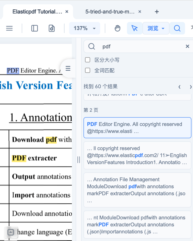This screenshot has height=241, width=193.
Task: Open the 浏览 mode dropdown
Action: 156,28
